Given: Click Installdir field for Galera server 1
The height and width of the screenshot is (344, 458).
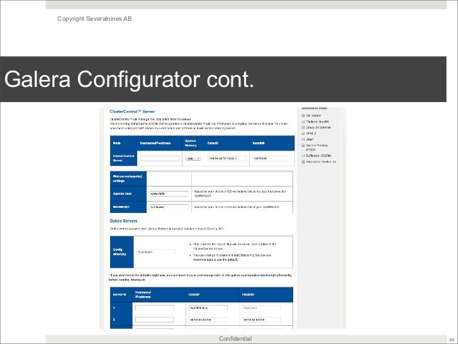Looking at the screenshot, I should pos(262,308).
